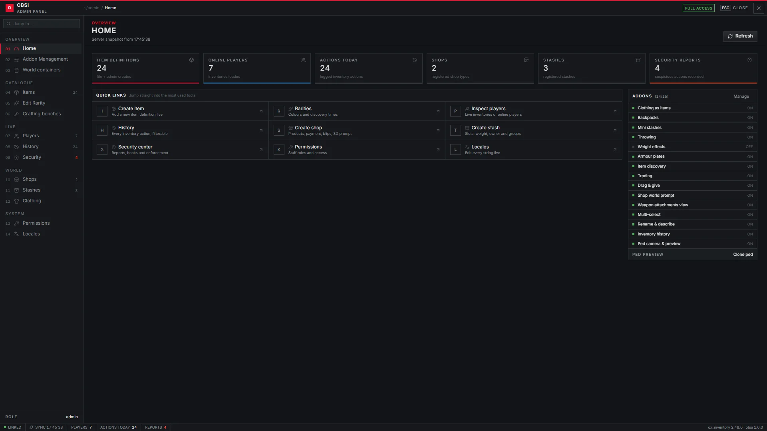Screen dimensions: 767x431
Task: Toggle the Ped camera & preview addon
Action: (692, 244)
